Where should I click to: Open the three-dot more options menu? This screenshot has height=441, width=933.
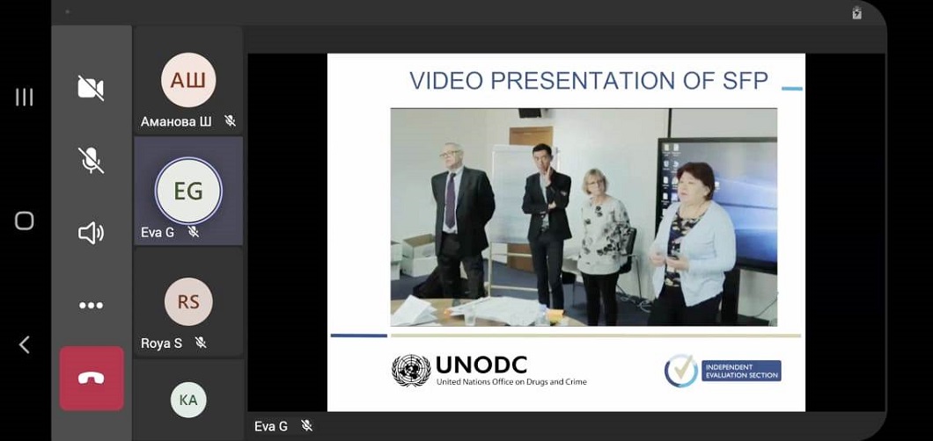(x=91, y=306)
